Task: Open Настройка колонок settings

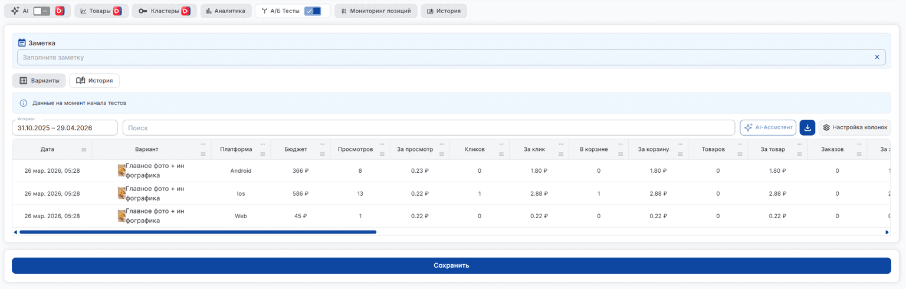Action: coord(855,127)
